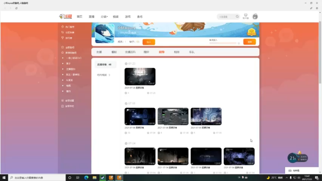
Task: Open the Windows Start menu
Action: coord(4,177)
